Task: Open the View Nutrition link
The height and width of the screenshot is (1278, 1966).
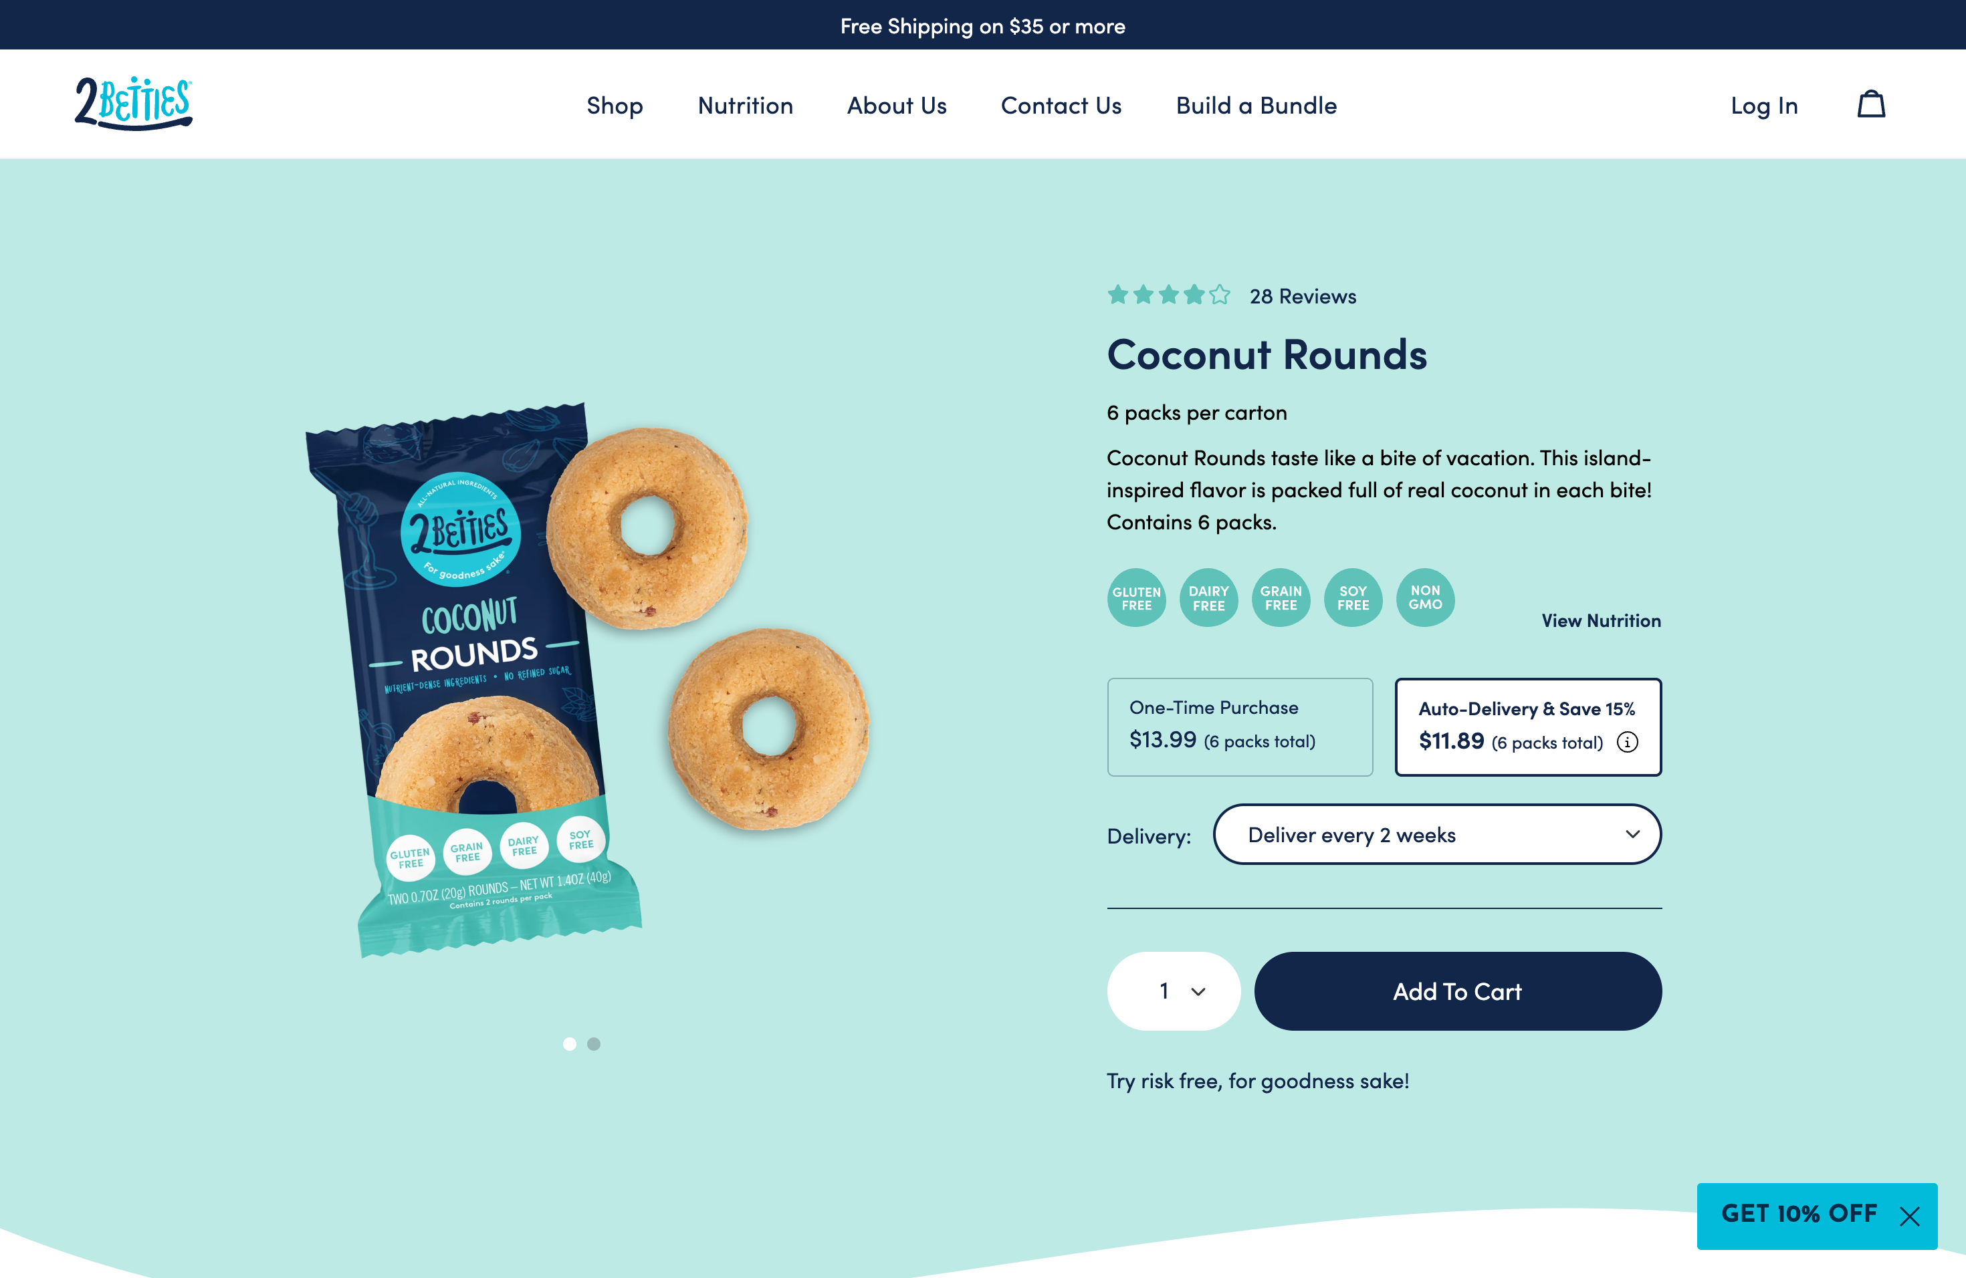Action: click(x=1601, y=621)
